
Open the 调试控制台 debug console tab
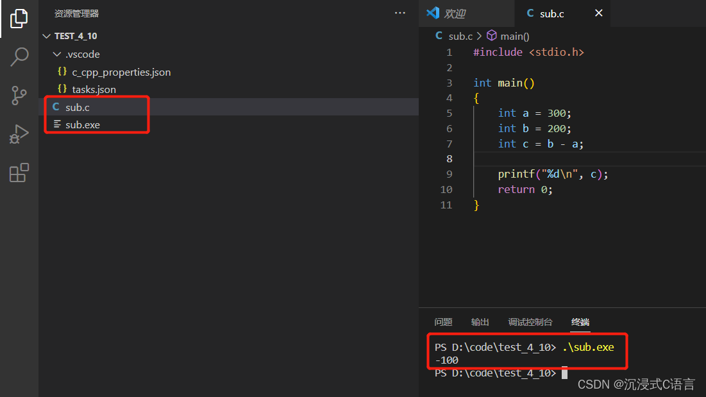click(530, 322)
